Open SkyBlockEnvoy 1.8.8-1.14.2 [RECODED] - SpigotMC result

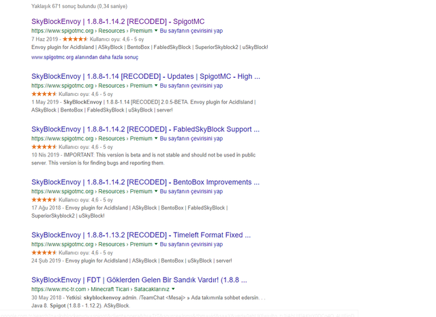[118, 22]
